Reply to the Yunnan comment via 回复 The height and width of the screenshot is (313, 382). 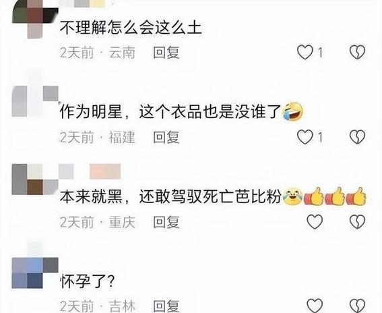click(x=166, y=53)
